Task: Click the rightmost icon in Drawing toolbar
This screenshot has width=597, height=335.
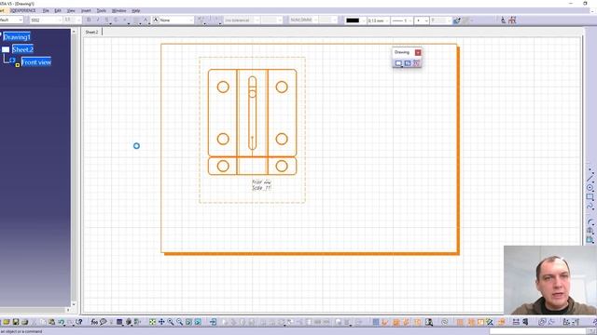Action: point(416,63)
